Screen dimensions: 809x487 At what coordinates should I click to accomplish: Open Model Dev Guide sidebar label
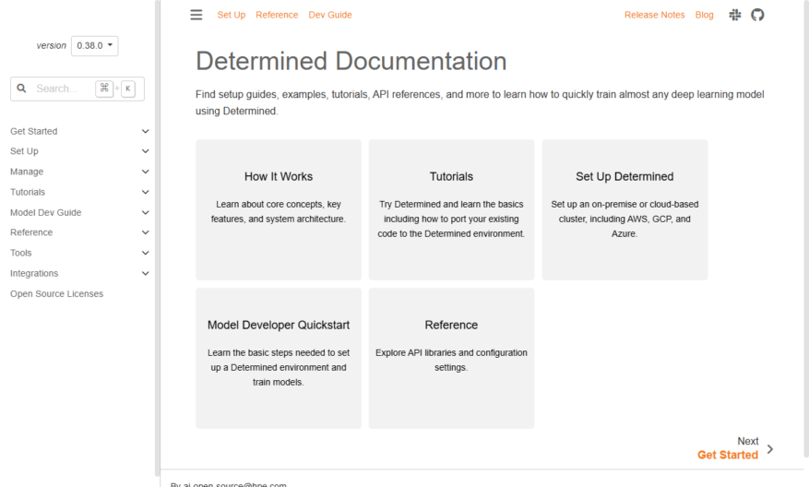click(45, 212)
